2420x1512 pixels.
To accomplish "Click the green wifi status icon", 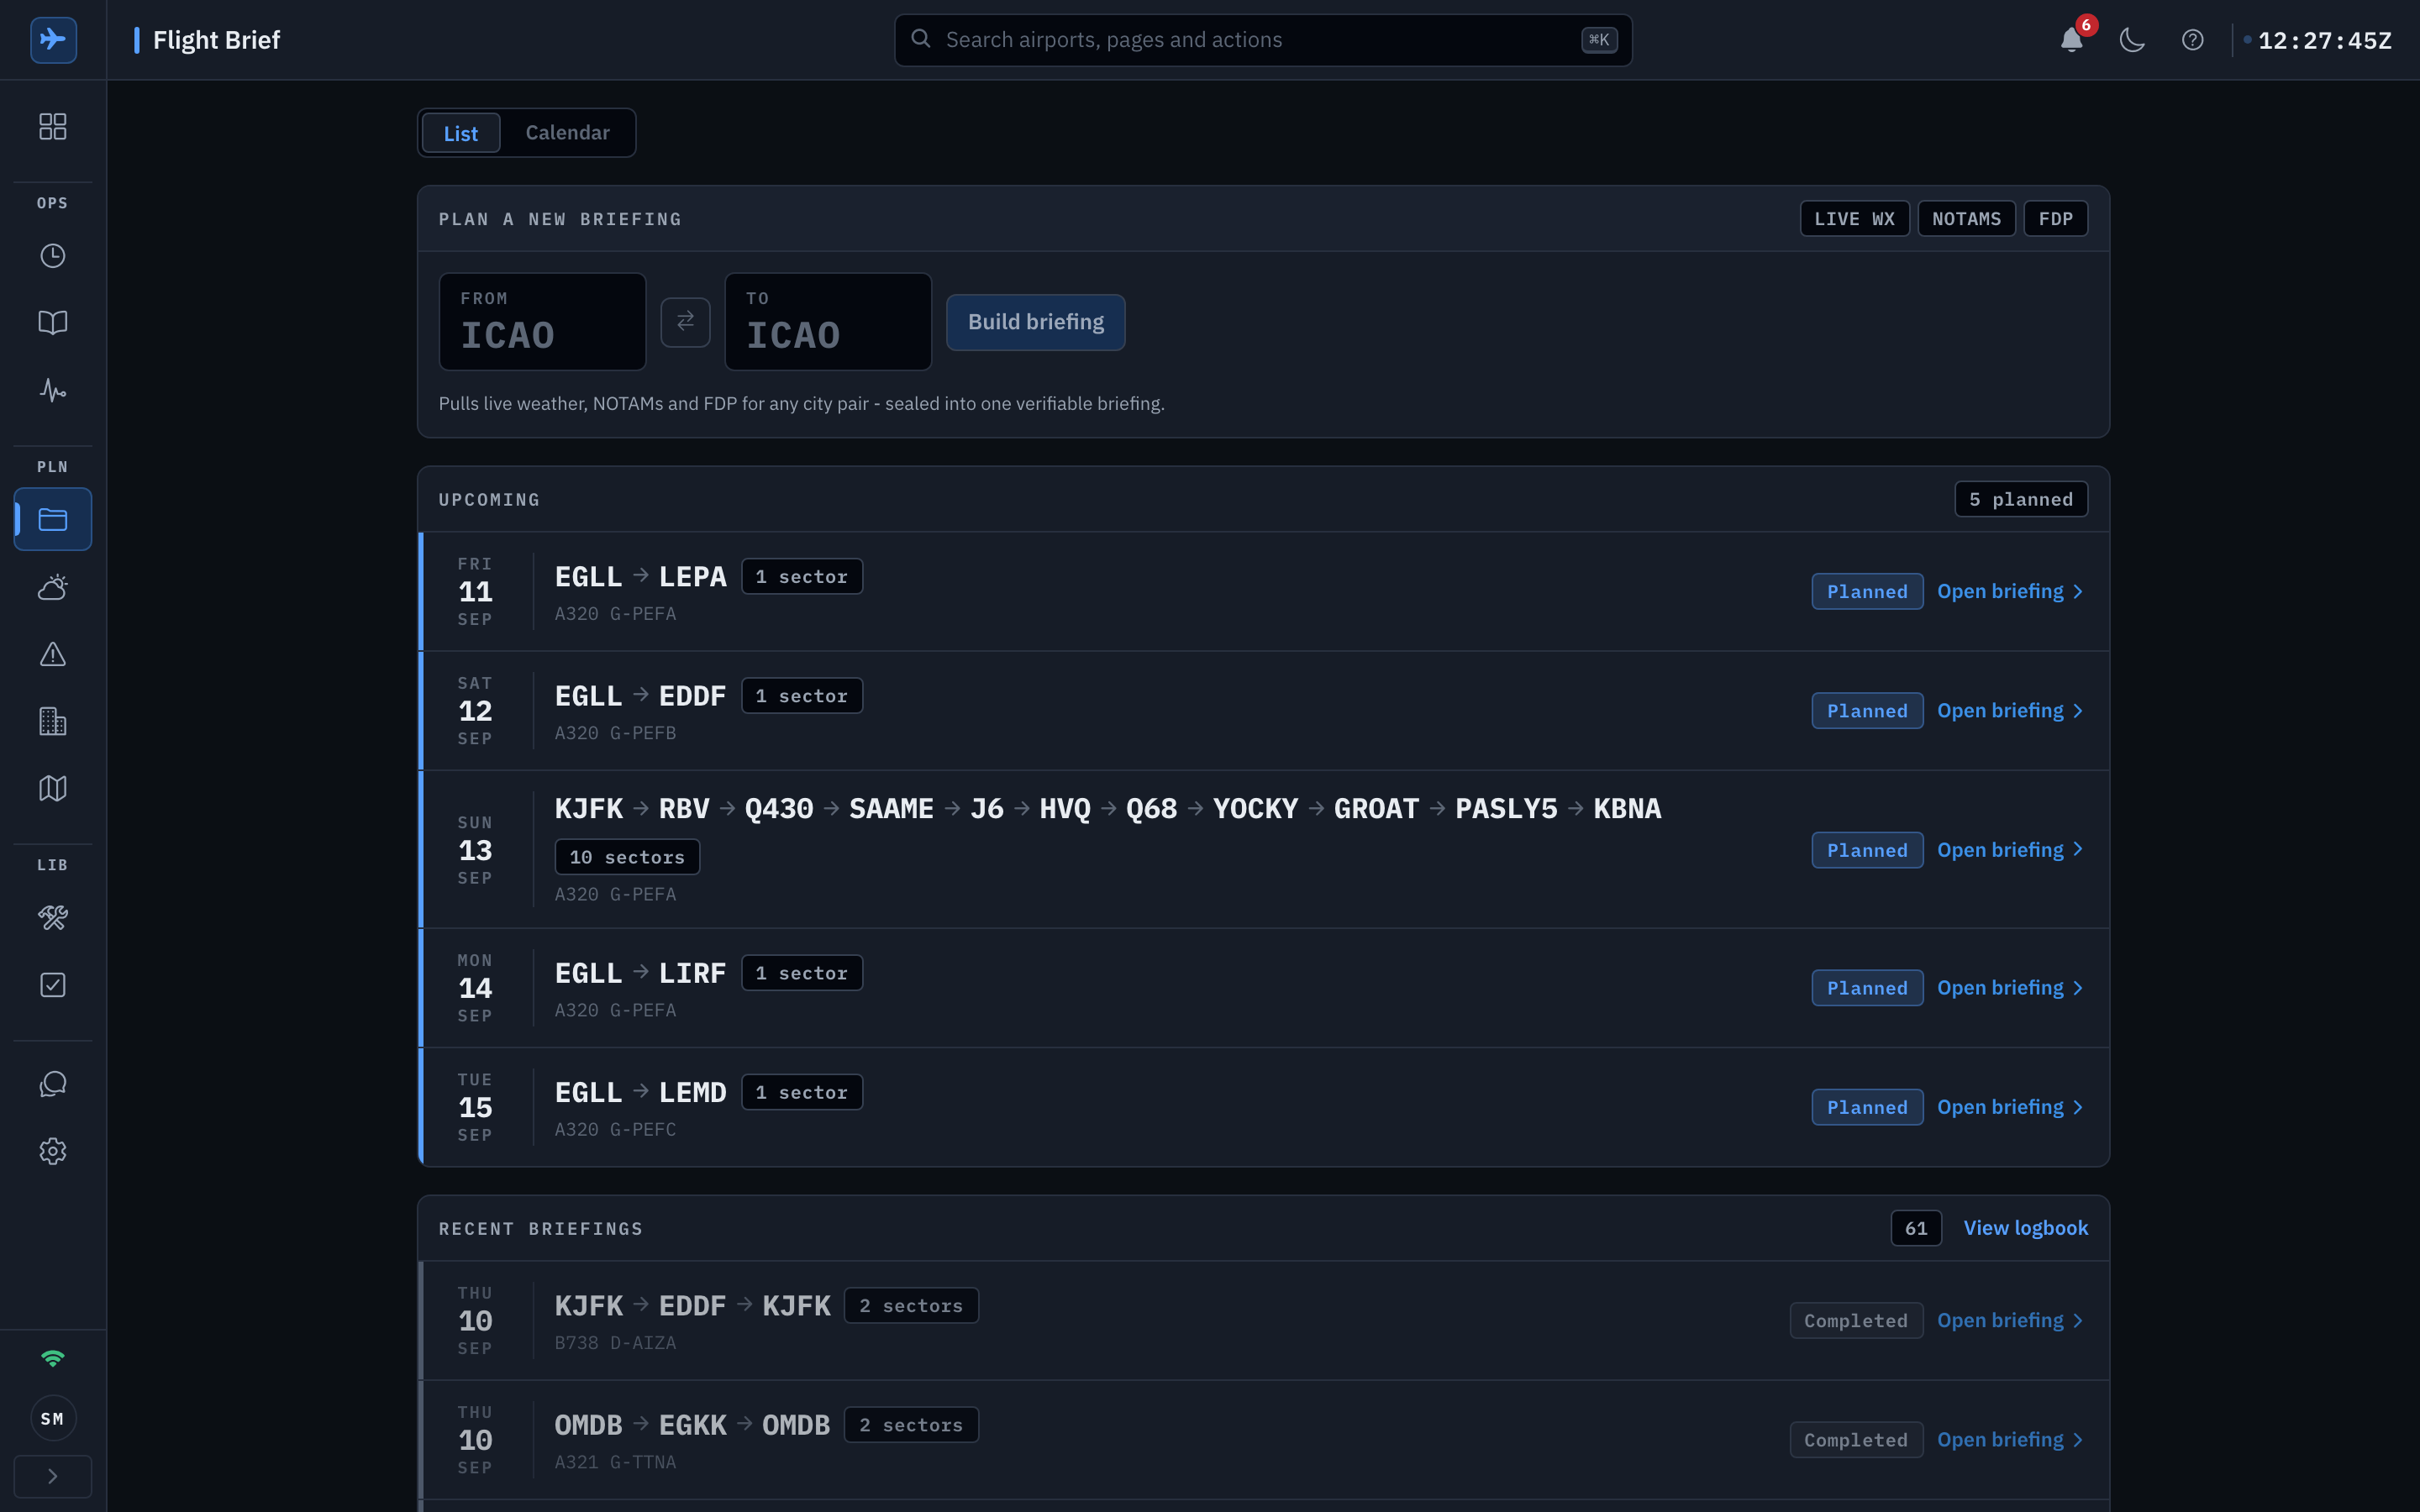I will [x=53, y=1358].
